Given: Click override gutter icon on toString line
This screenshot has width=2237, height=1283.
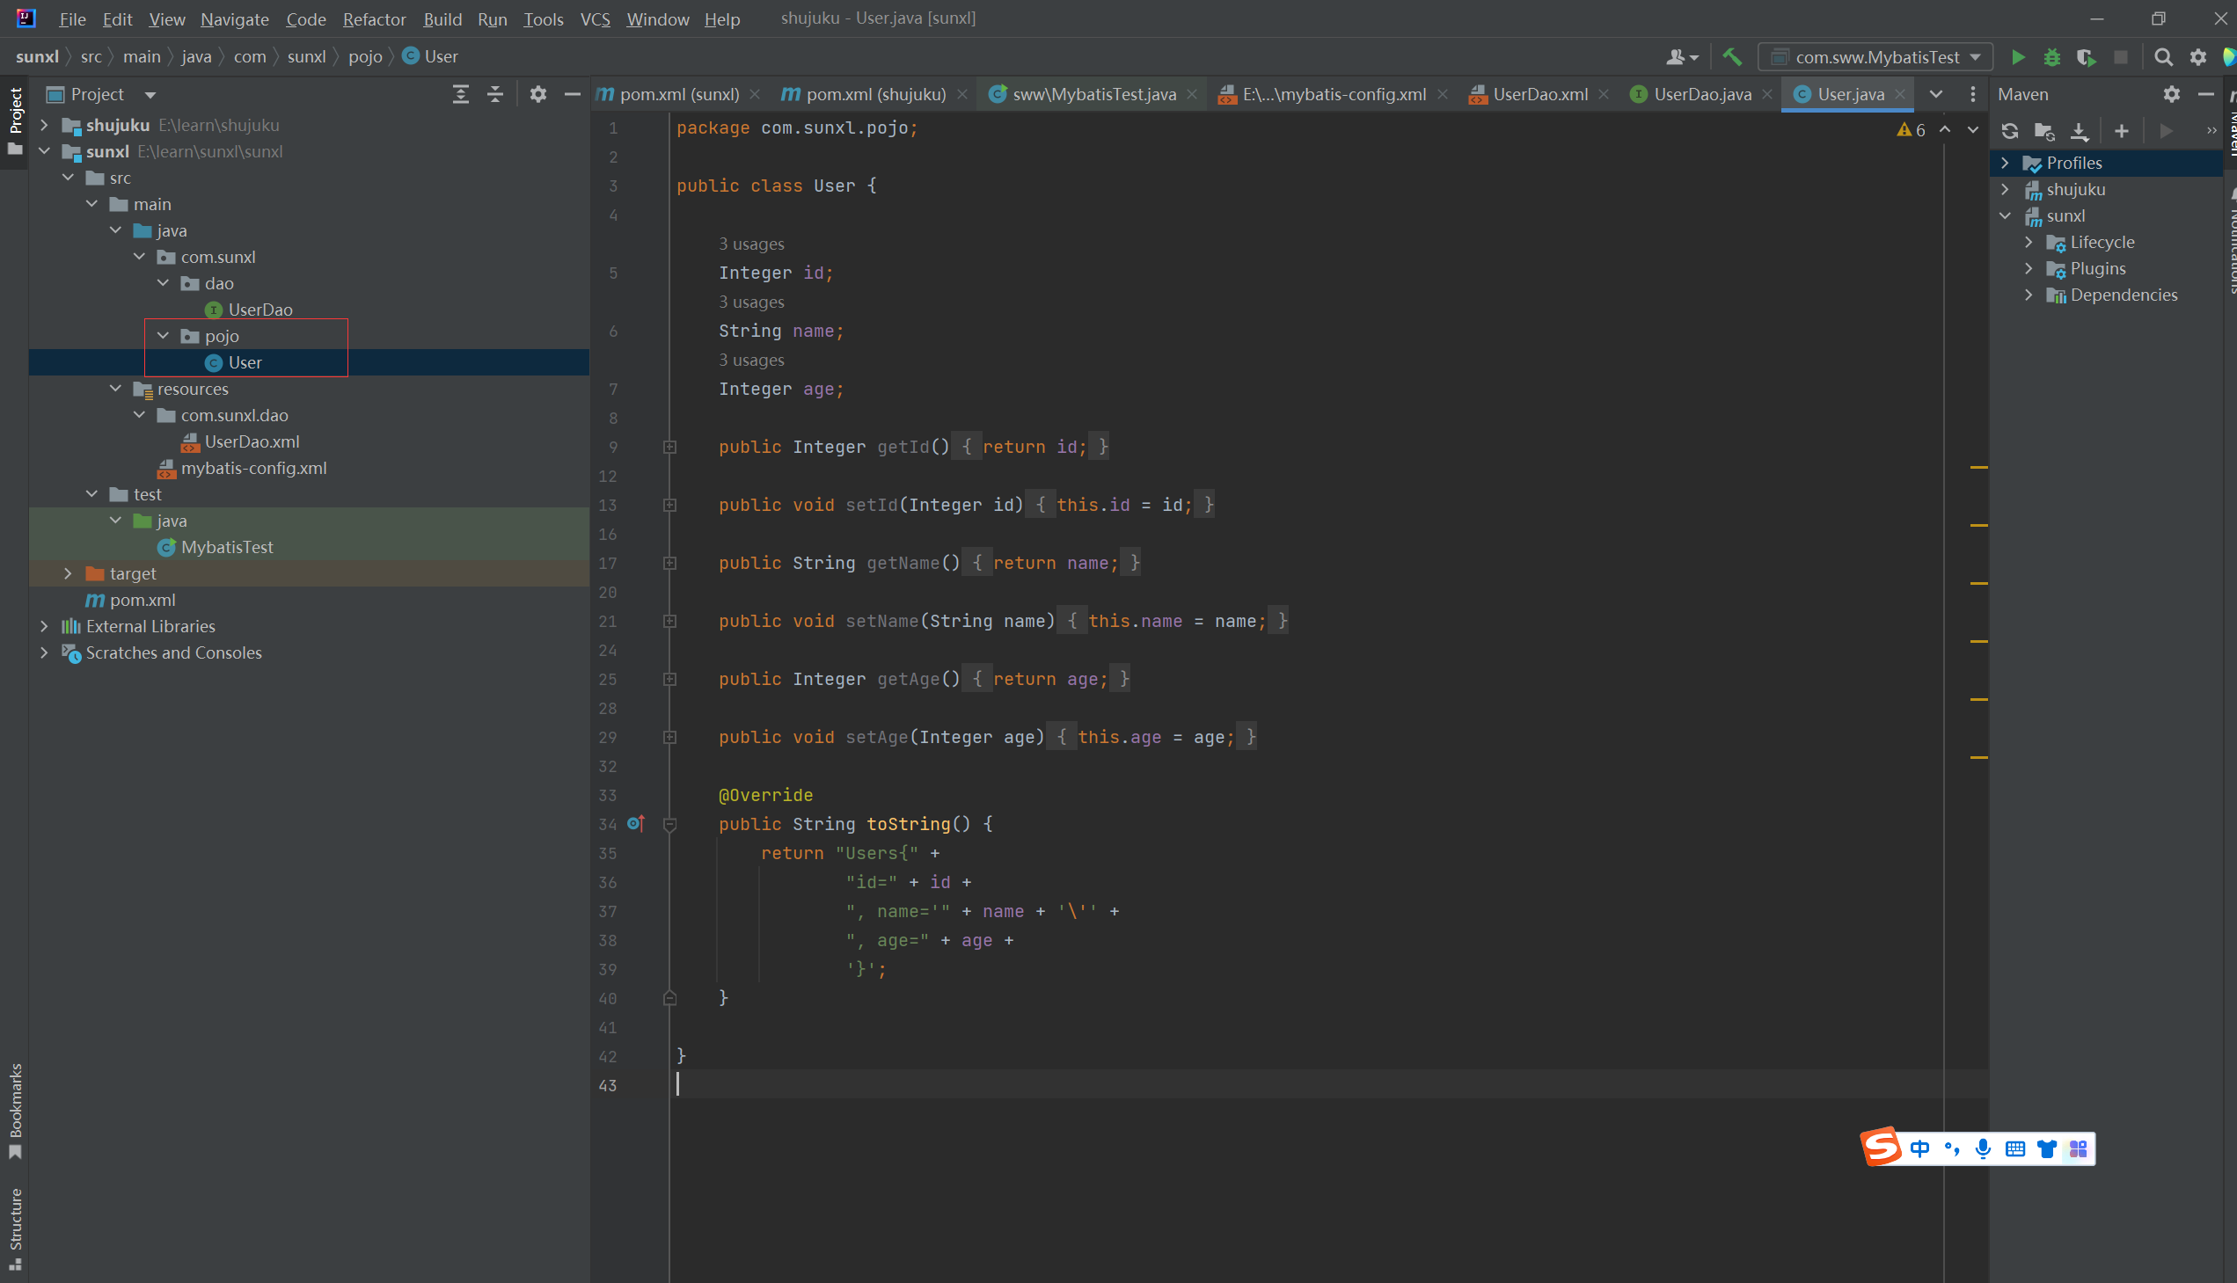Looking at the screenshot, I should click(635, 824).
